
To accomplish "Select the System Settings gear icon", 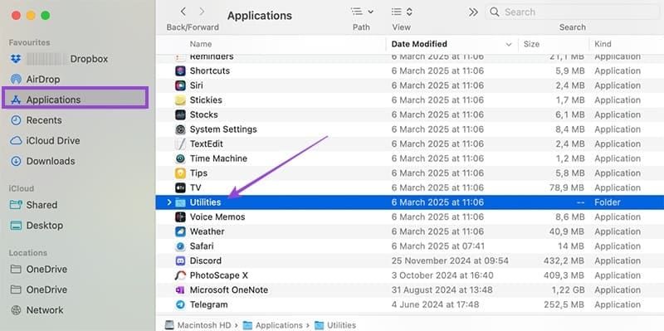I will coord(180,129).
